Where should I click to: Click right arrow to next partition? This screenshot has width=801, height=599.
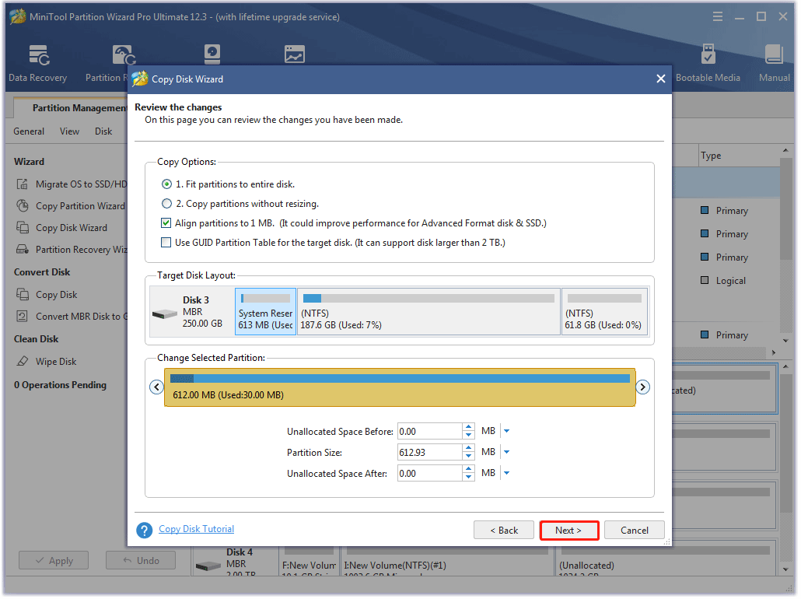pyautogui.click(x=642, y=387)
